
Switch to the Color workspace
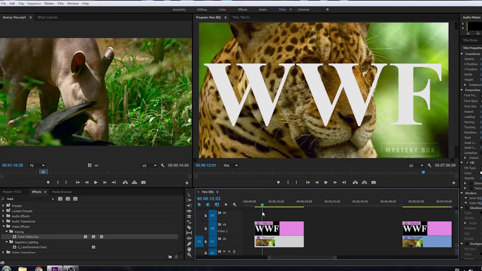(223, 9)
